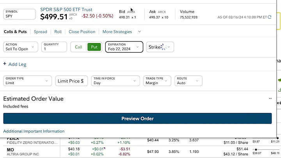Switch to the Close Position tab
The height and width of the screenshot is (158, 281).
(82, 32)
